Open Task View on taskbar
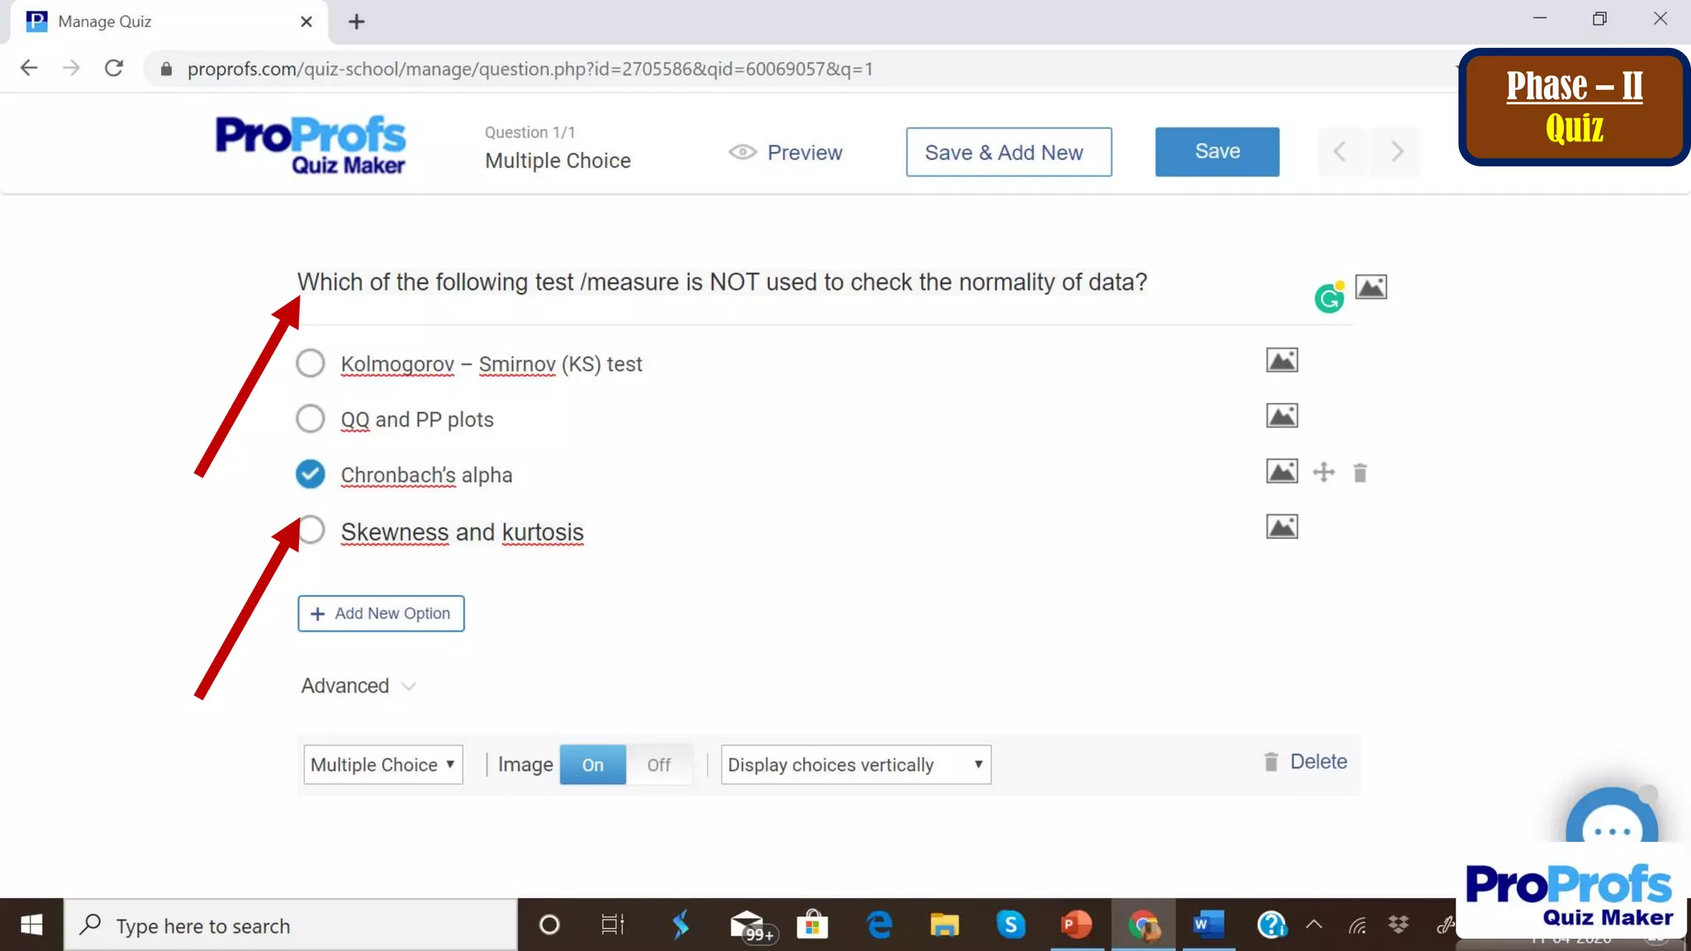This screenshot has width=1691, height=951. pos(613,925)
